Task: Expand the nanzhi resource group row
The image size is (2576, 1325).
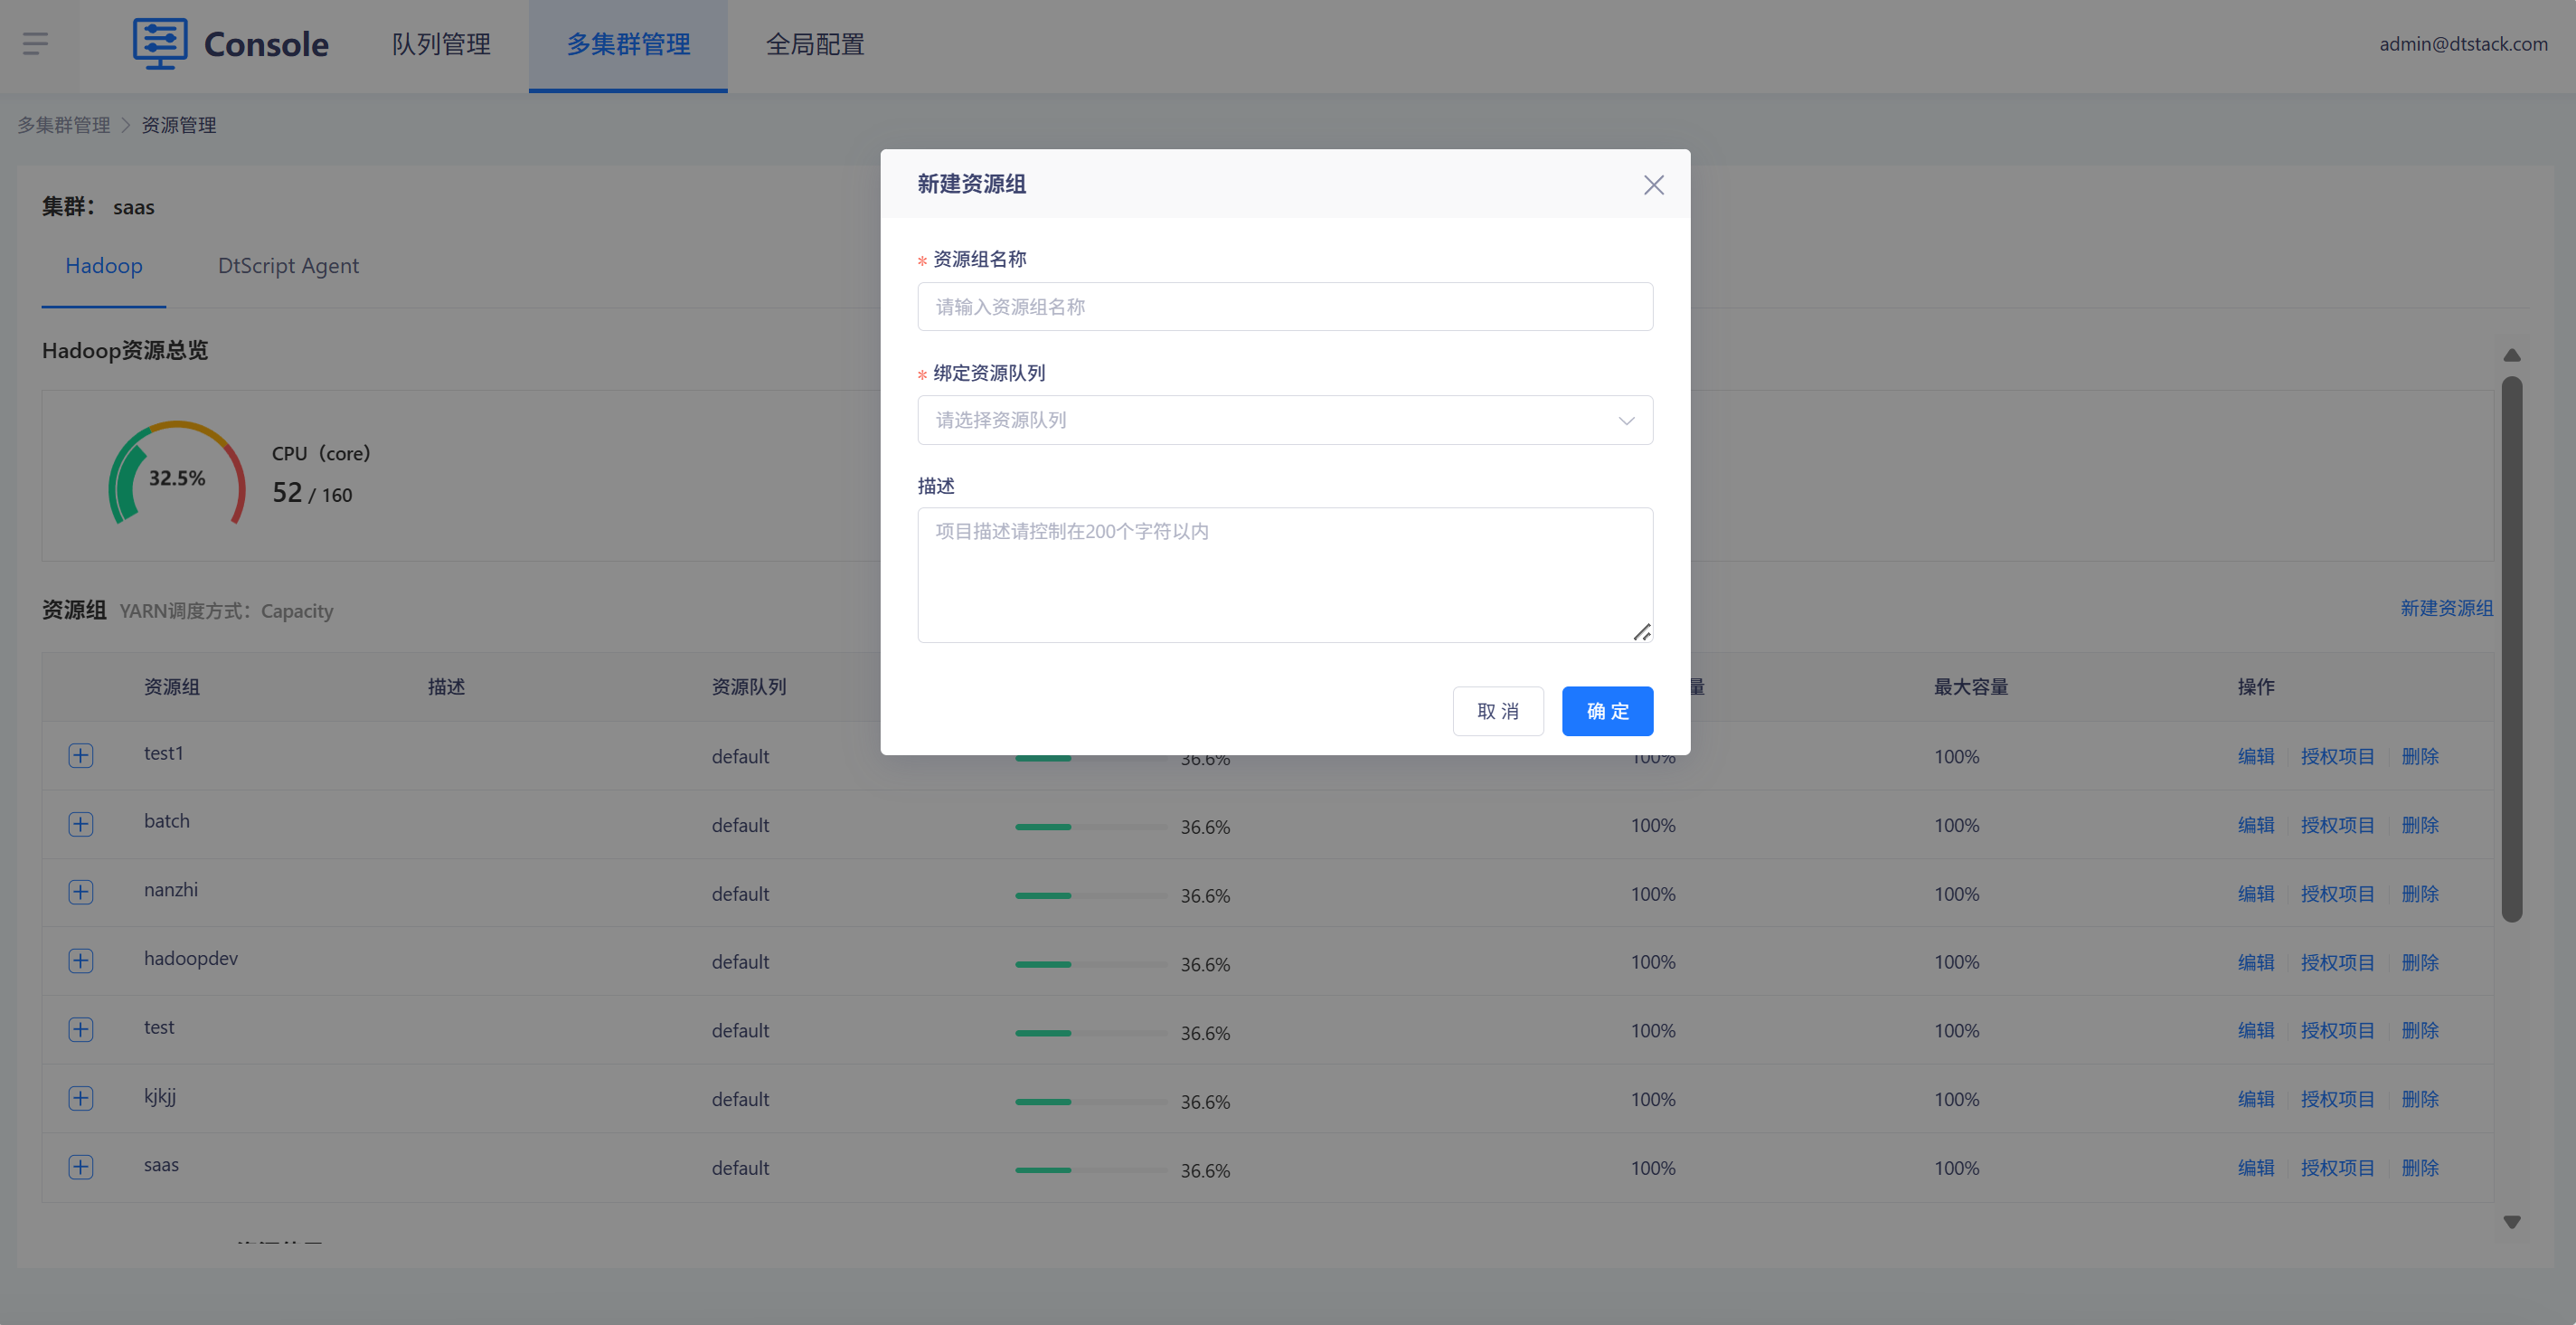Action: [81, 892]
